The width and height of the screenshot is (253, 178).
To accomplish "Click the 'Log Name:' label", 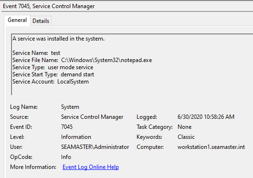I will [24, 107].
